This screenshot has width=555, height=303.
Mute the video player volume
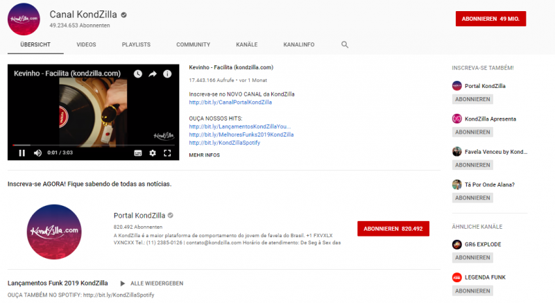pos(37,153)
